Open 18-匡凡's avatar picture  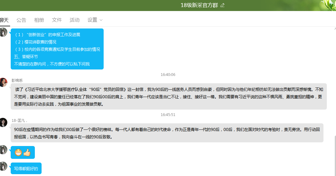tap(3, 122)
